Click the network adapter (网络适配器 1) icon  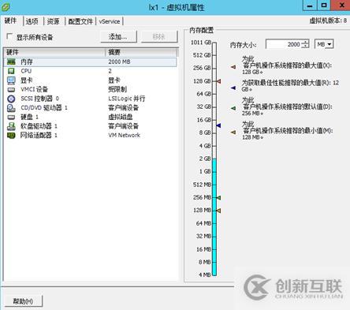11,136
